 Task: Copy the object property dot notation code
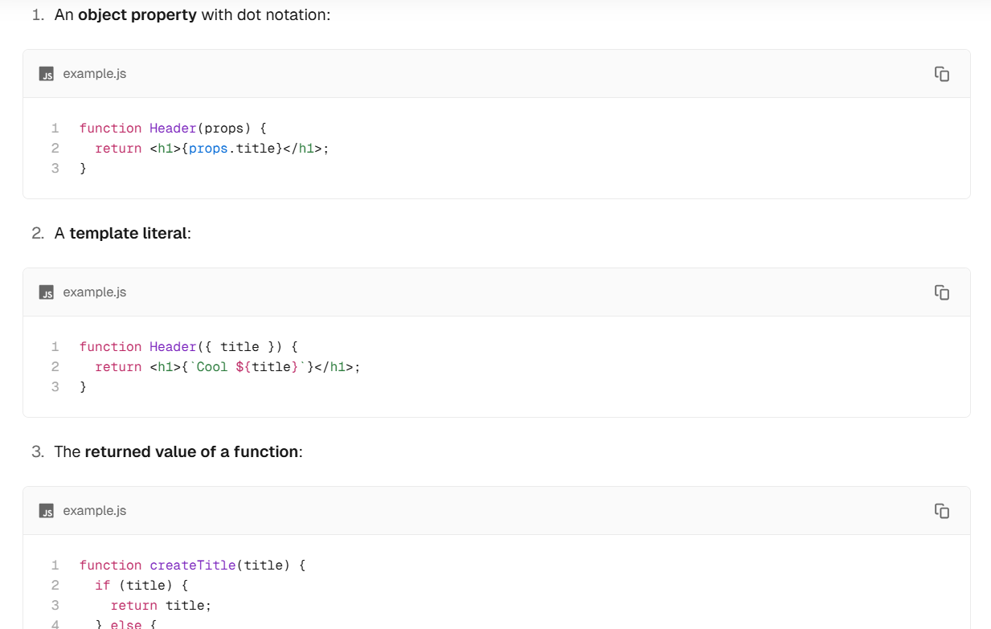[942, 74]
